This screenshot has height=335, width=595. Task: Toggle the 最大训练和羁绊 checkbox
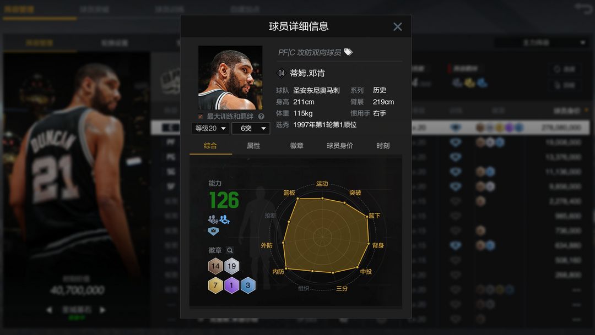pos(201,116)
